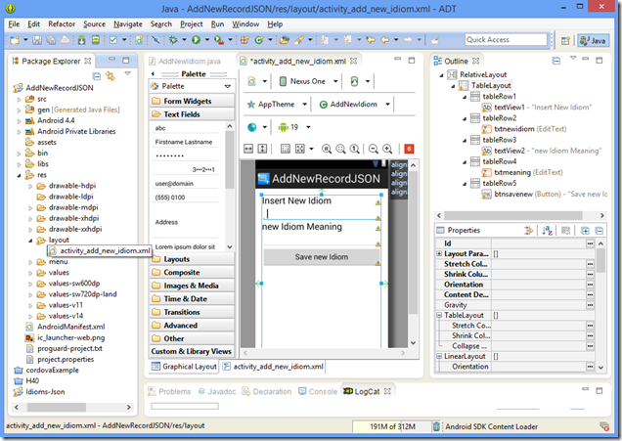Image resolution: width=622 pixels, height=441 pixels.
Task: Select the Graphical Layout tab
Action: (x=185, y=367)
